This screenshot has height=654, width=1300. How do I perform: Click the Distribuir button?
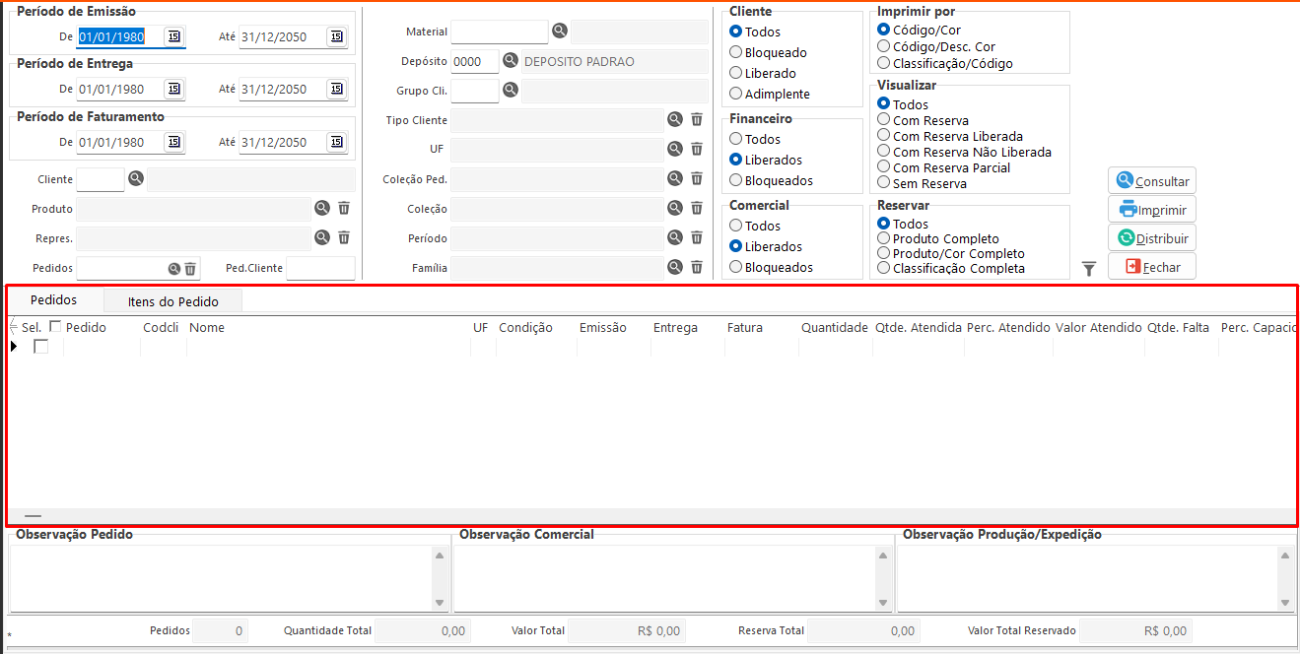tap(1151, 238)
